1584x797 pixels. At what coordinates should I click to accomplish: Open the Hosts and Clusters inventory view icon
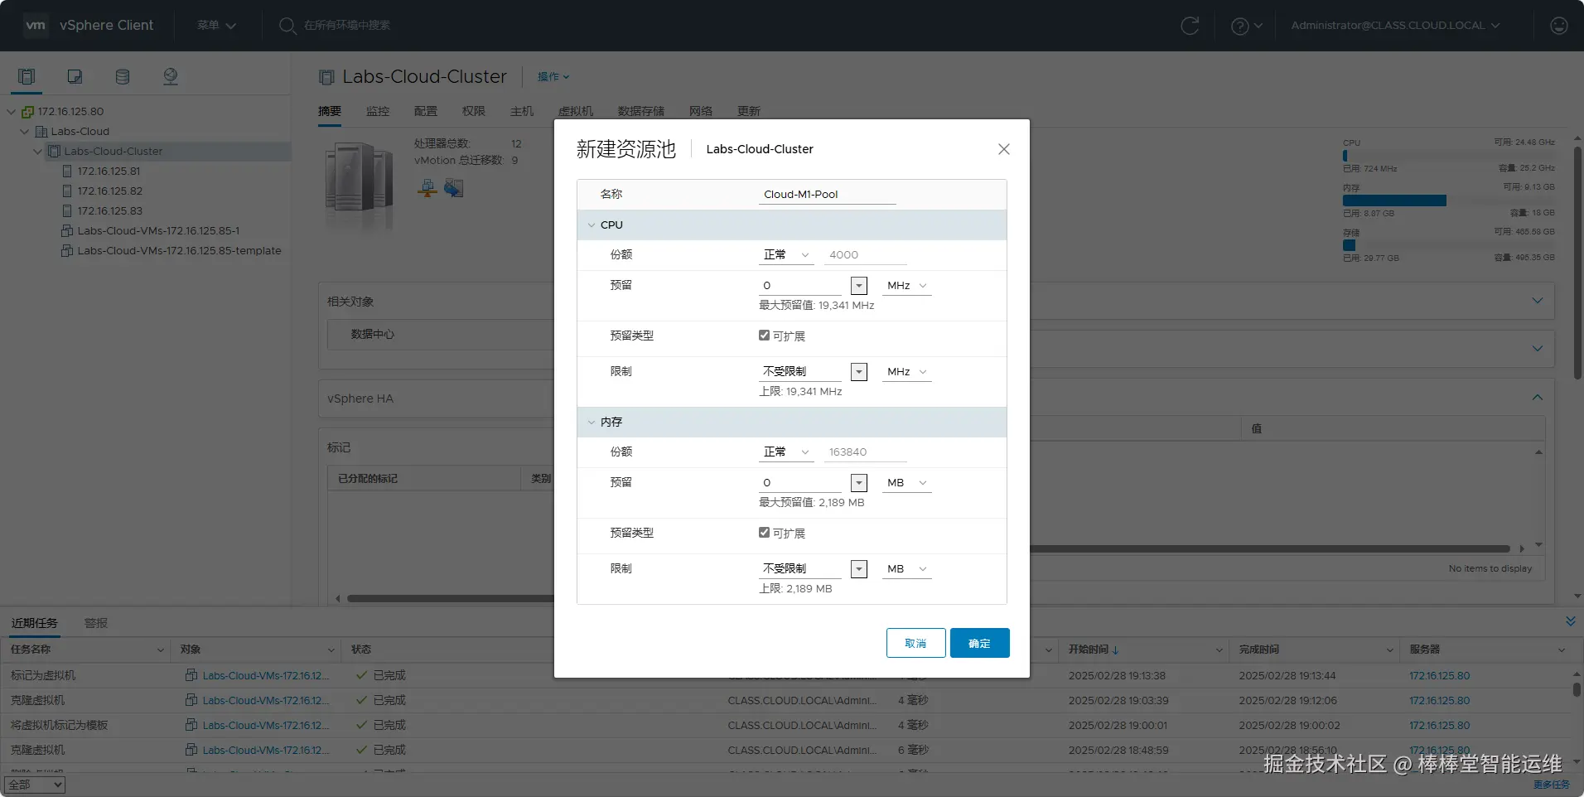(x=27, y=77)
